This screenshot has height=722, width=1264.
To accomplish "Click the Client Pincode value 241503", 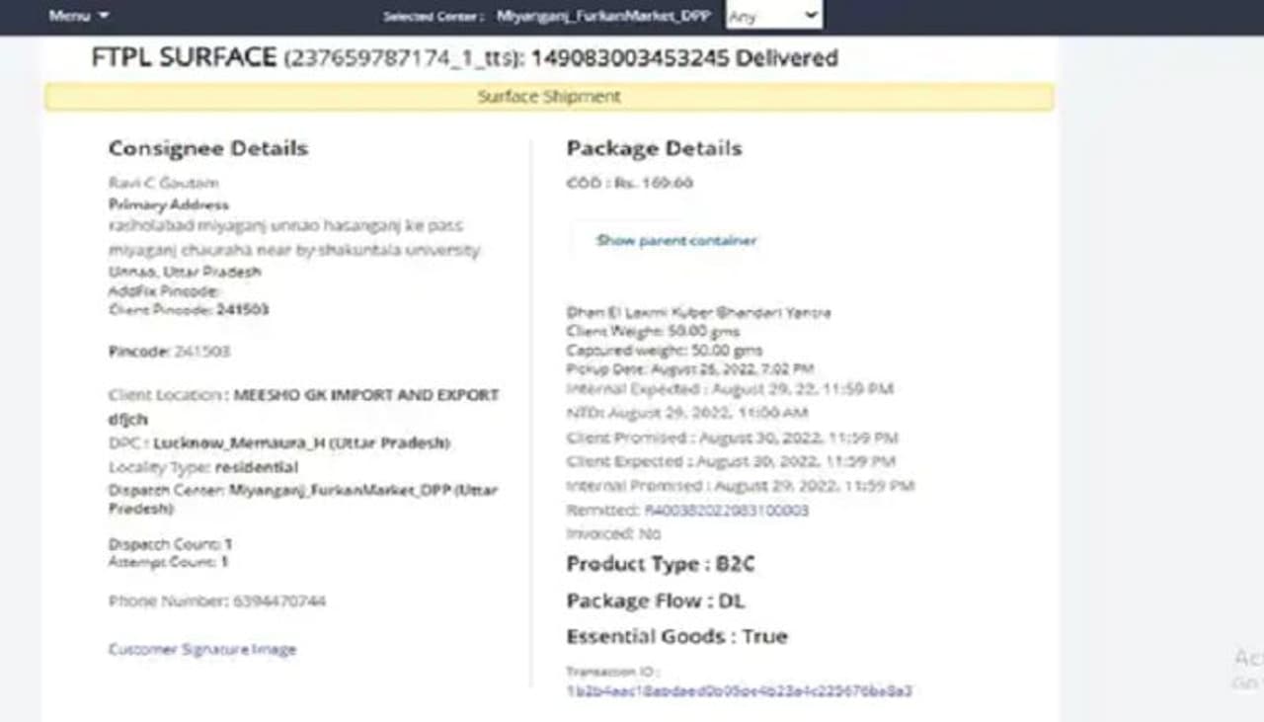I will 243,309.
